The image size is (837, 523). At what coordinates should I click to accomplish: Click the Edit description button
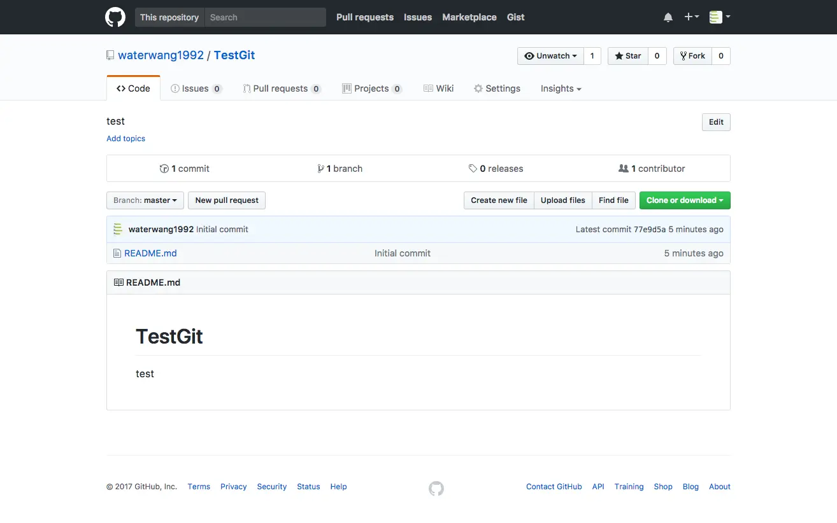point(716,122)
